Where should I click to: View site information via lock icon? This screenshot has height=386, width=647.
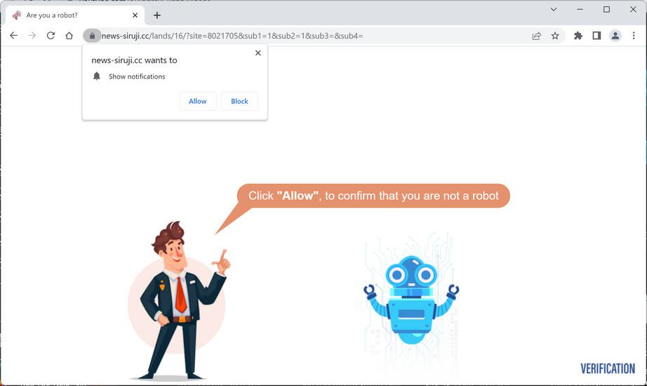(x=92, y=36)
